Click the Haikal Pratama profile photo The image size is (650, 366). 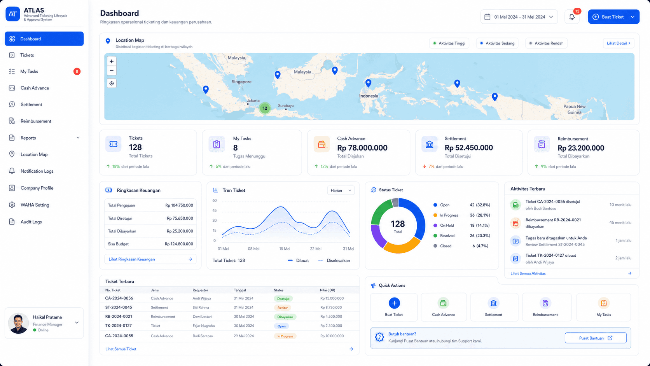point(19,323)
